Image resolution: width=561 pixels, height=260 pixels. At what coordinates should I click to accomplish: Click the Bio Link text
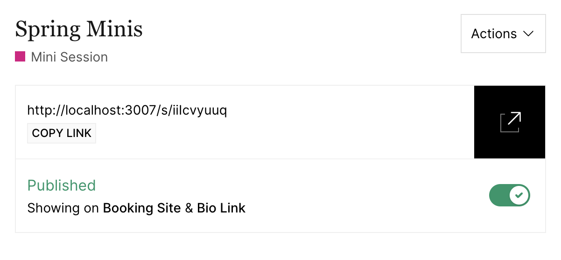coord(221,208)
